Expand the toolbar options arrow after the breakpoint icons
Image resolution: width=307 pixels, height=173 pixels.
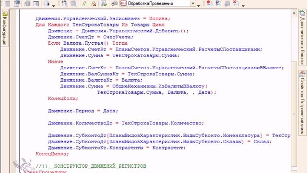(243, 6)
